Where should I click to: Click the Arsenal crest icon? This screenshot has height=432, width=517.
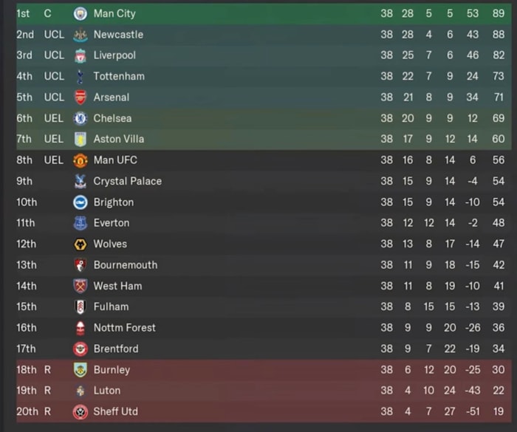pyautogui.click(x=81, y=97)
